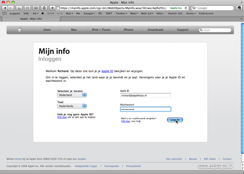Image resolution: width=244 pixels, height=174 pixels.
Task: Open the support bookmark
Action: 15,14
